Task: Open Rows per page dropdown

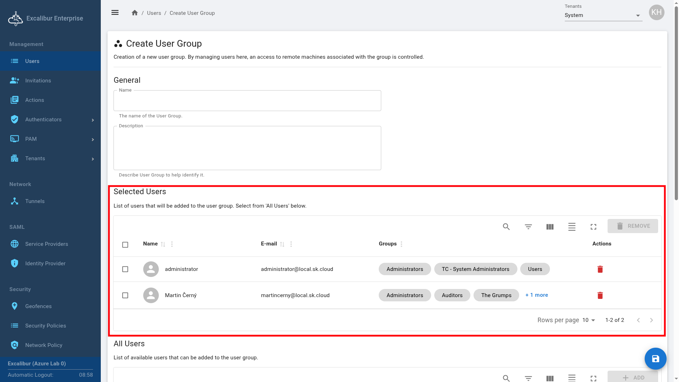Action: 589,320
